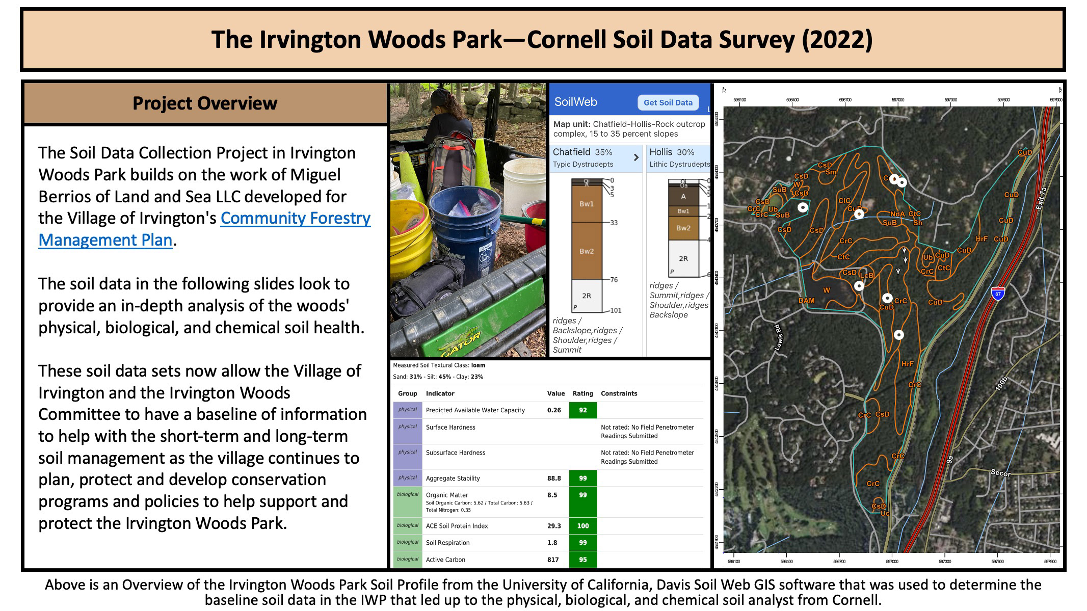Select the Bw1 horizon in Chatfield profile
The height and width of the screenshot is (611, 1087).
tap(587, 204)
